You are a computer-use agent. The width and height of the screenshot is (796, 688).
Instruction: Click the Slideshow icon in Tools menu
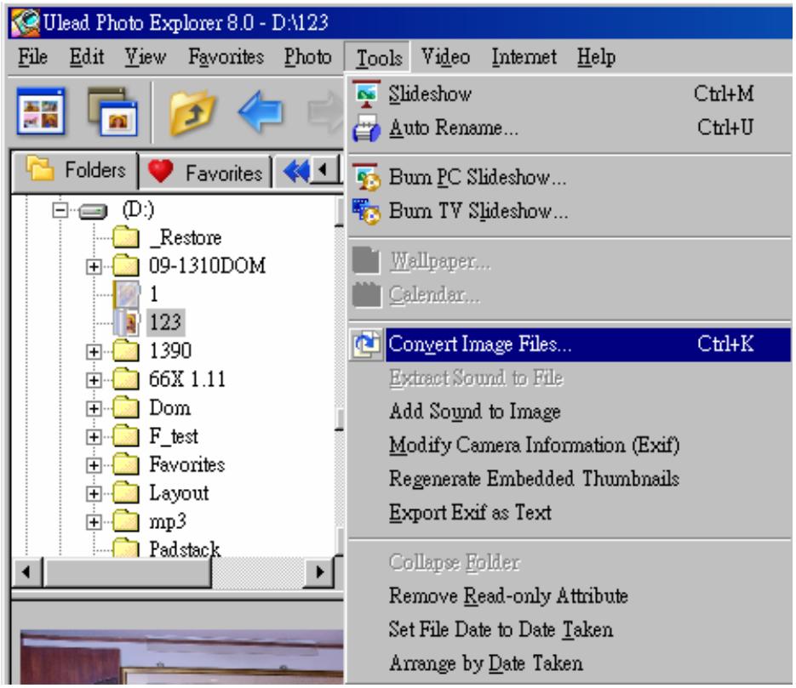pyautogui.click(x=366, y=94)
